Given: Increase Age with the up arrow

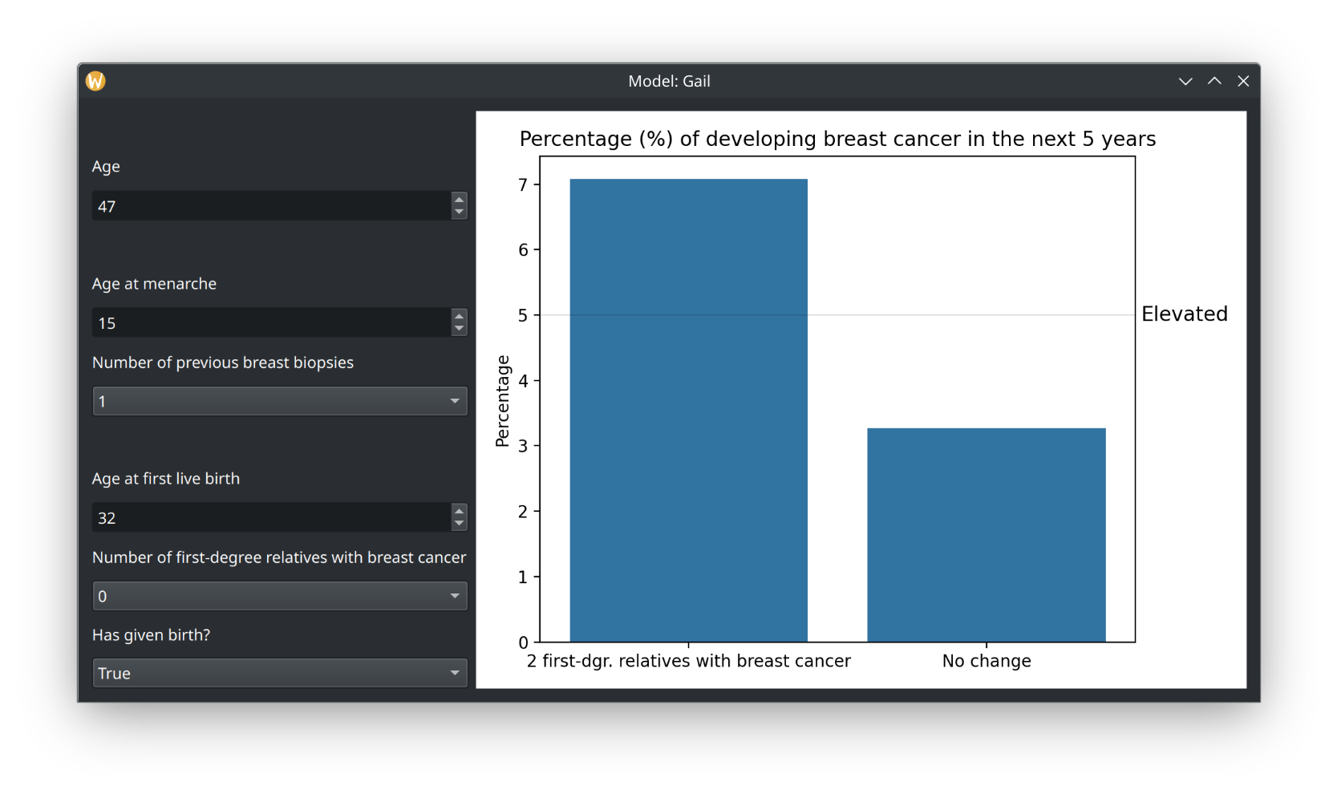Looking at the screenshot, I should point(459,199).
